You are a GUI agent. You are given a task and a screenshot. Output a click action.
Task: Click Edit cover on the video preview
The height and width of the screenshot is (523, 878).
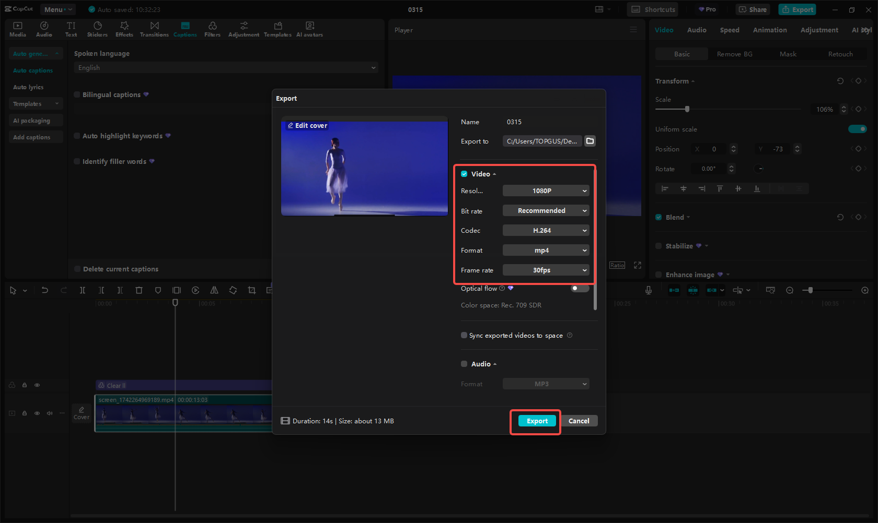306,125
